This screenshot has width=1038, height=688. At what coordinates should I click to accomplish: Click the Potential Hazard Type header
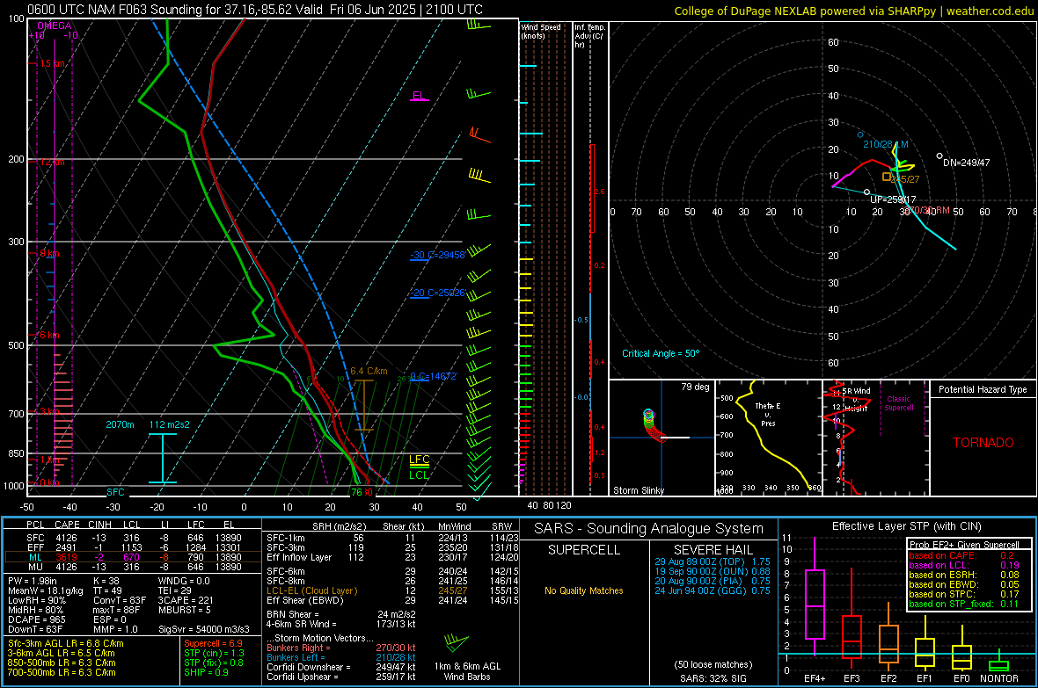[983, 389]
